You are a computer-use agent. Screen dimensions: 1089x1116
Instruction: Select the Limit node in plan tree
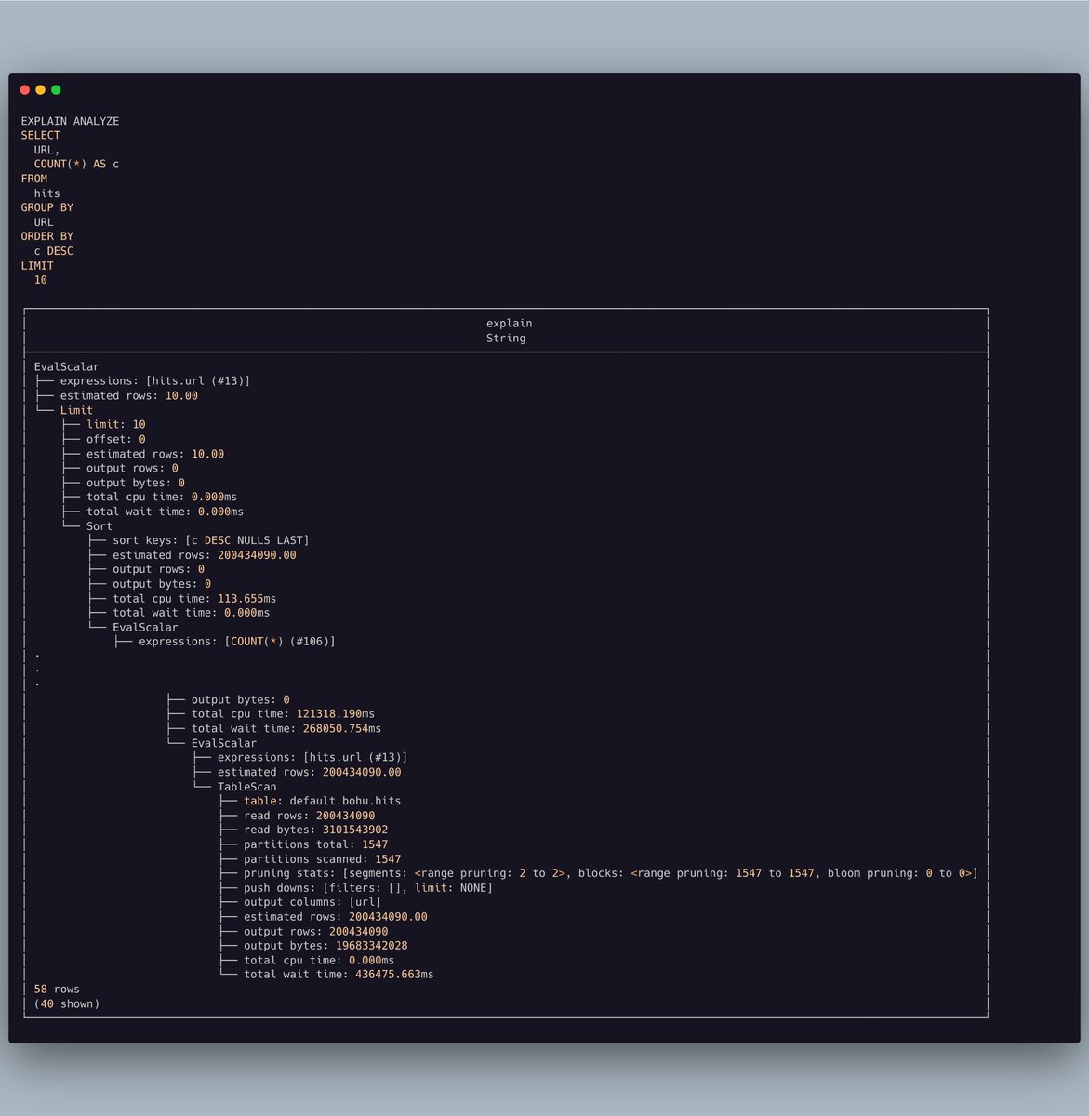[76, 410]
